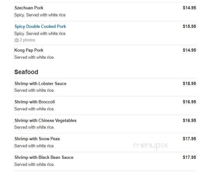Screen dimensions: 208x172
Task: Select the Kong Pap Pork item
Action: (x=29, y=50)
